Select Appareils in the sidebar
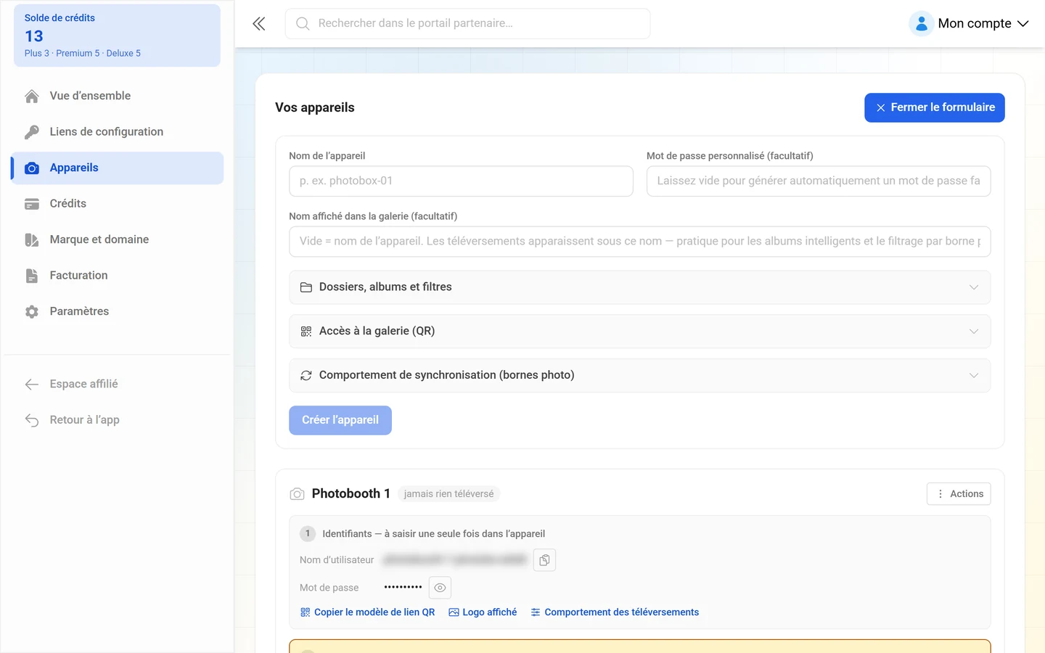1045x653 pixels. tap(117, 168)
